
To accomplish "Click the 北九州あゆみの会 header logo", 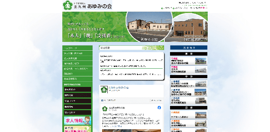I will click(87, 5).
